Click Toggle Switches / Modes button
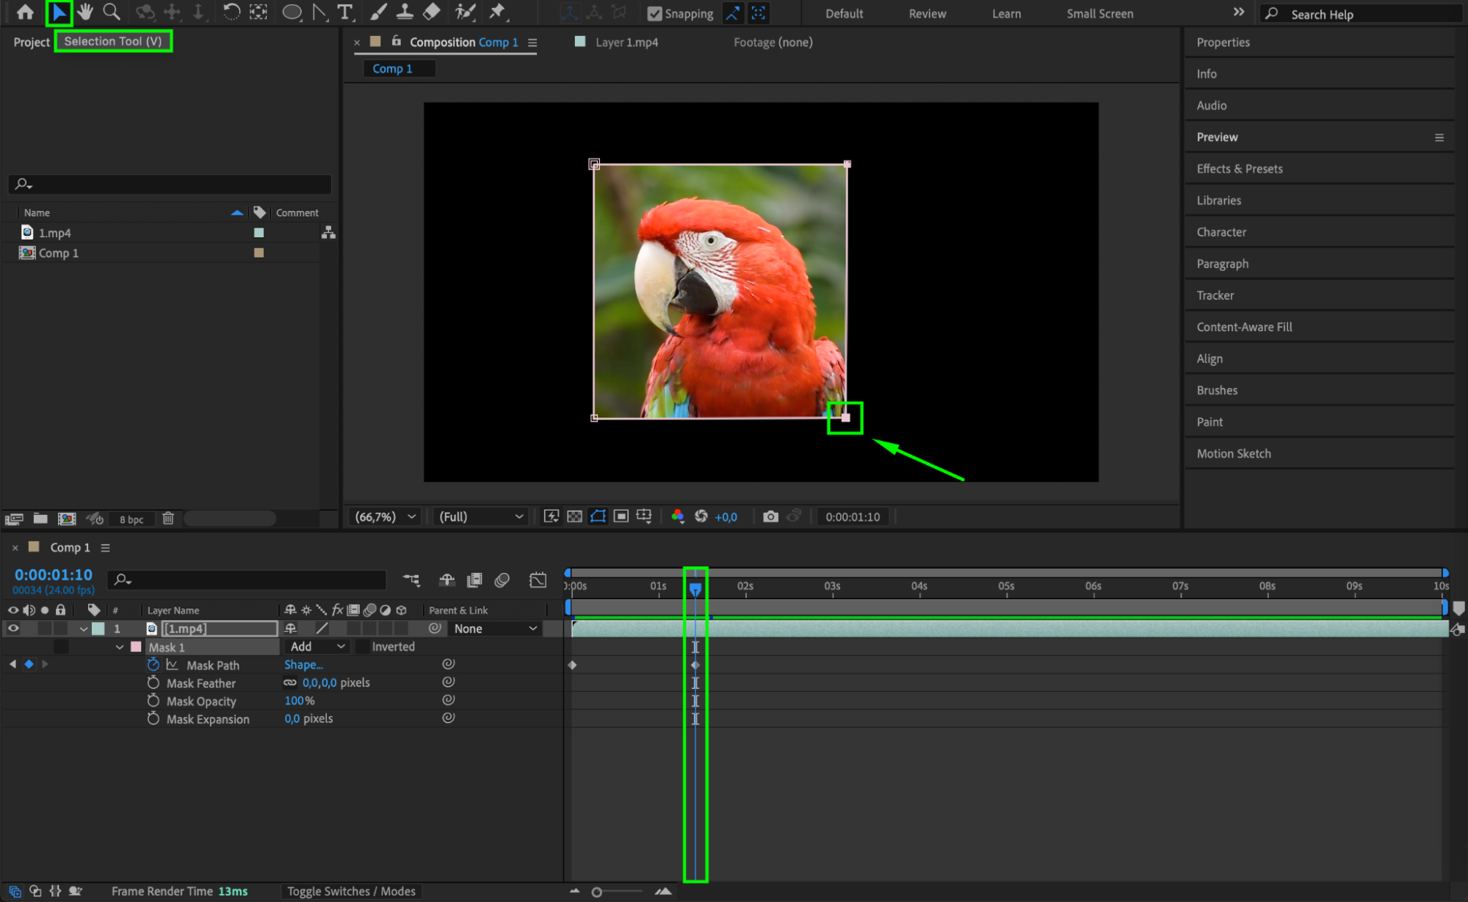 tap(351, 891)
